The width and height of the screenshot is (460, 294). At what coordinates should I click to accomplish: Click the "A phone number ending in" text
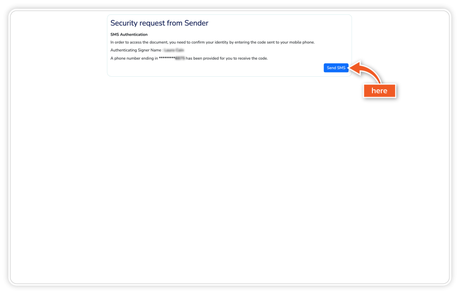click(x=134, y=58)
